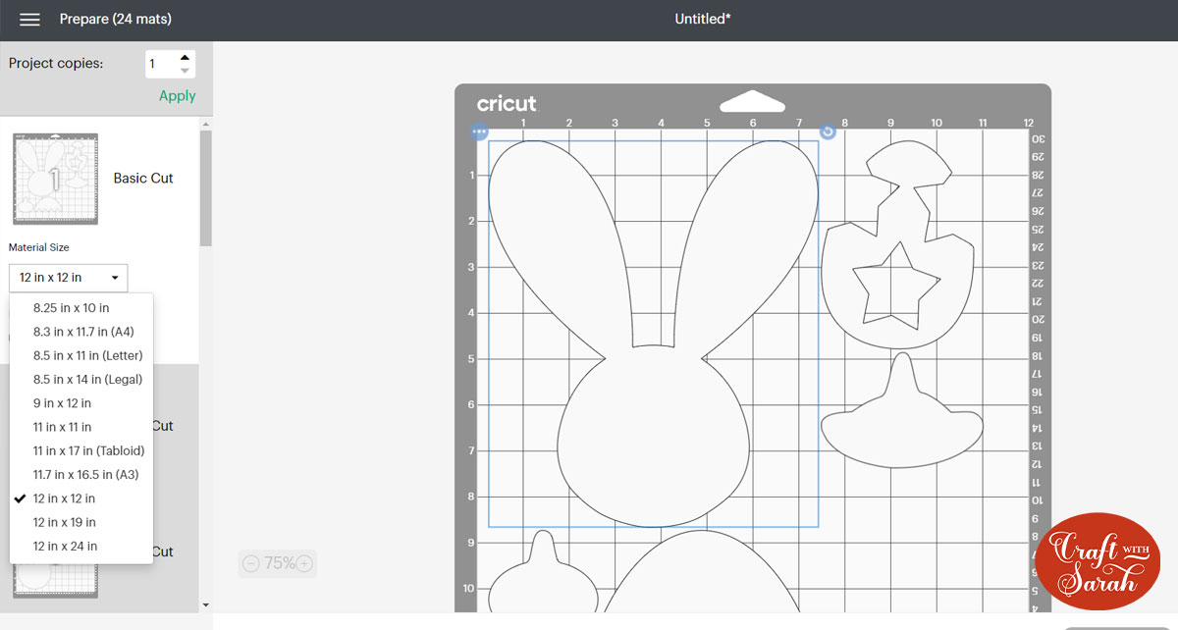Pick 11 in x 17 in (Tabloid)
The width and height of the screenshot is (1178, 630).
88,450
